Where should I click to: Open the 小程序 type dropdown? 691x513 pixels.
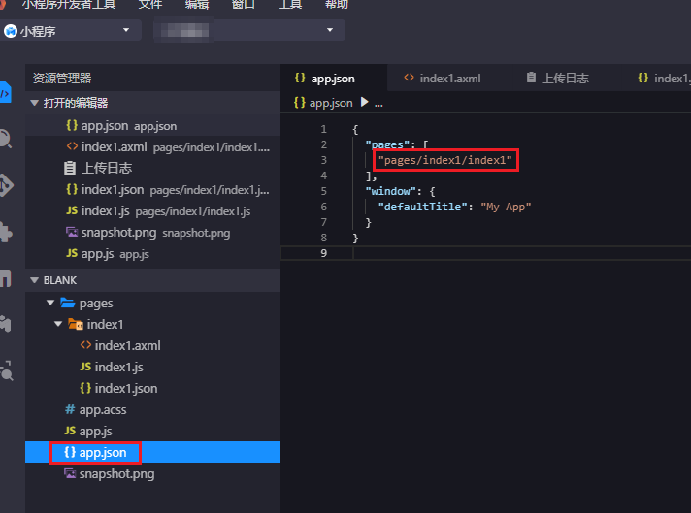(x=71, y=30)
